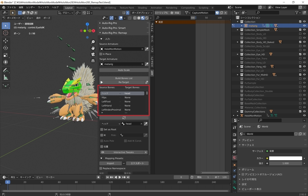Pick Target Armature with eyedropper
This screenshot has width=308, height=196.
click(x=147, y=64)
